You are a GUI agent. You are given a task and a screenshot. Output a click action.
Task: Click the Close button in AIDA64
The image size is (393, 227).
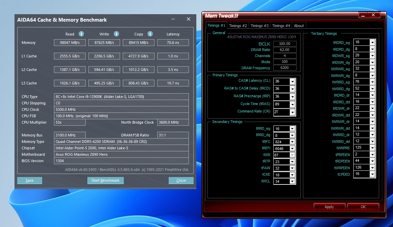click(x=181, y=180)
